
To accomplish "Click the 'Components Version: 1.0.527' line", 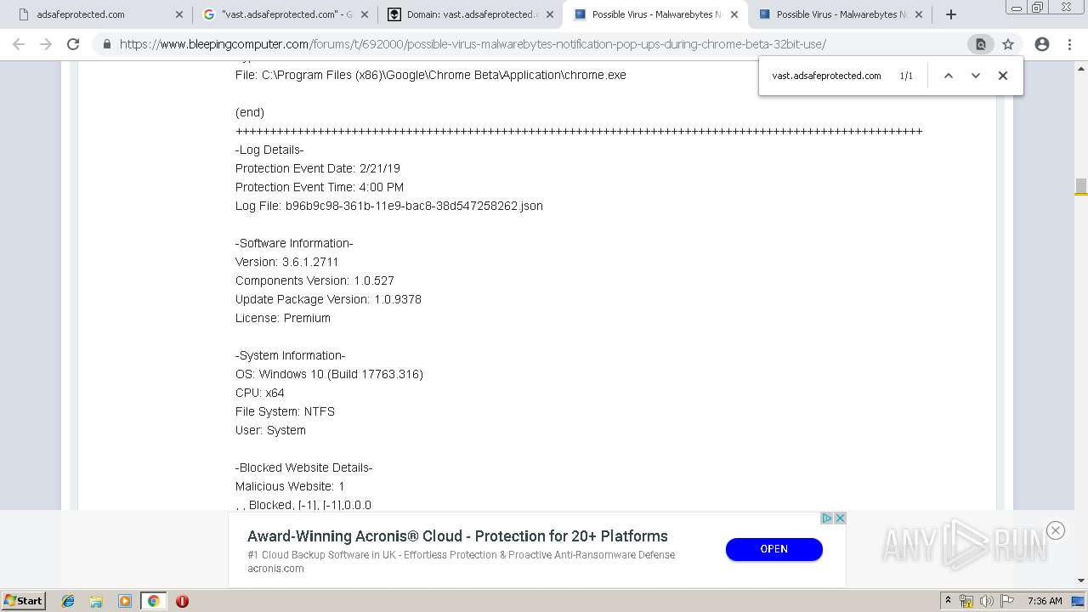I will tap(314, 280).
